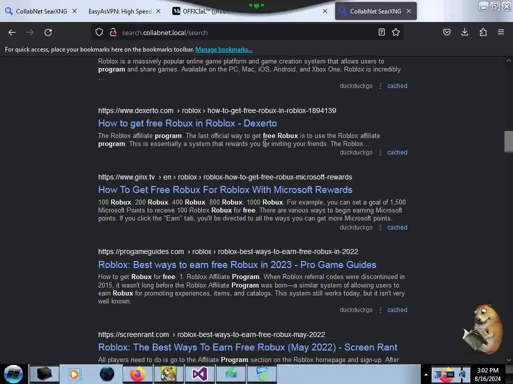Click the ginx.tv result URL
The image size is (513, 384).
click(x=225, y=177)
